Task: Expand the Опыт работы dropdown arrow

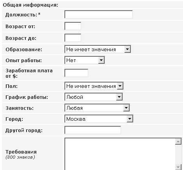Action: tap(101, 60)
